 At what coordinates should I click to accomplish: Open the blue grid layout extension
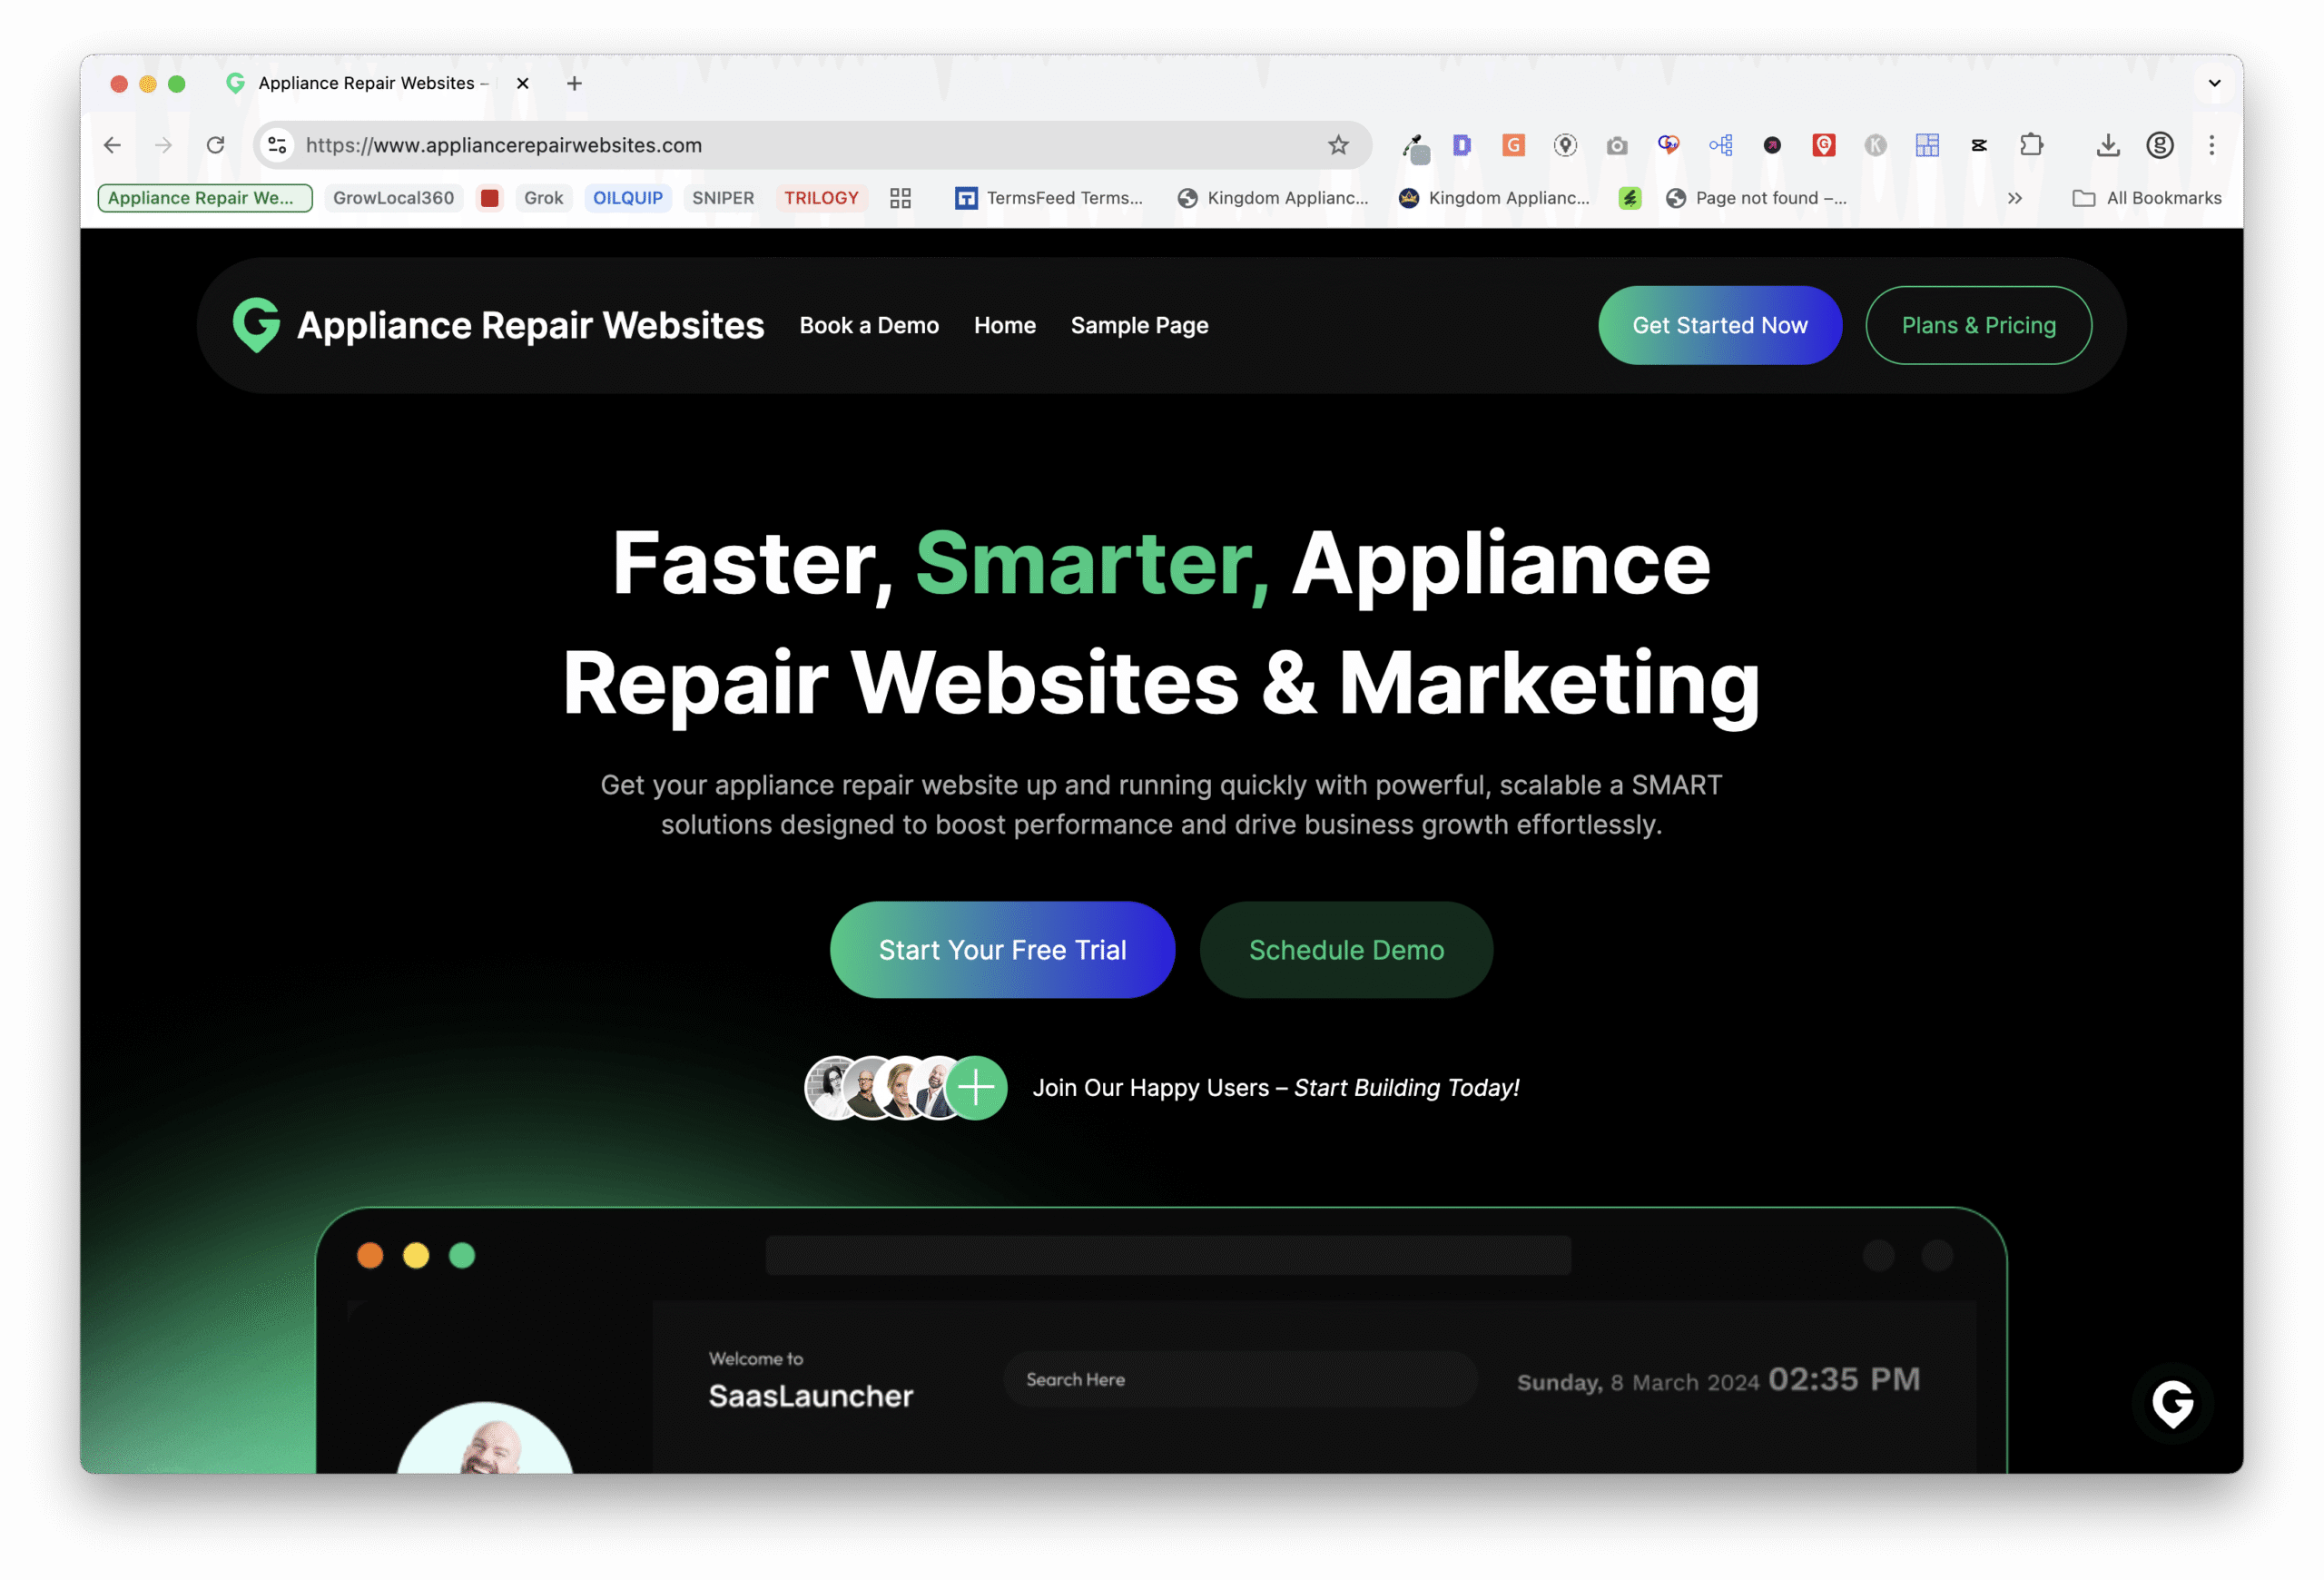pos(1927,145)
